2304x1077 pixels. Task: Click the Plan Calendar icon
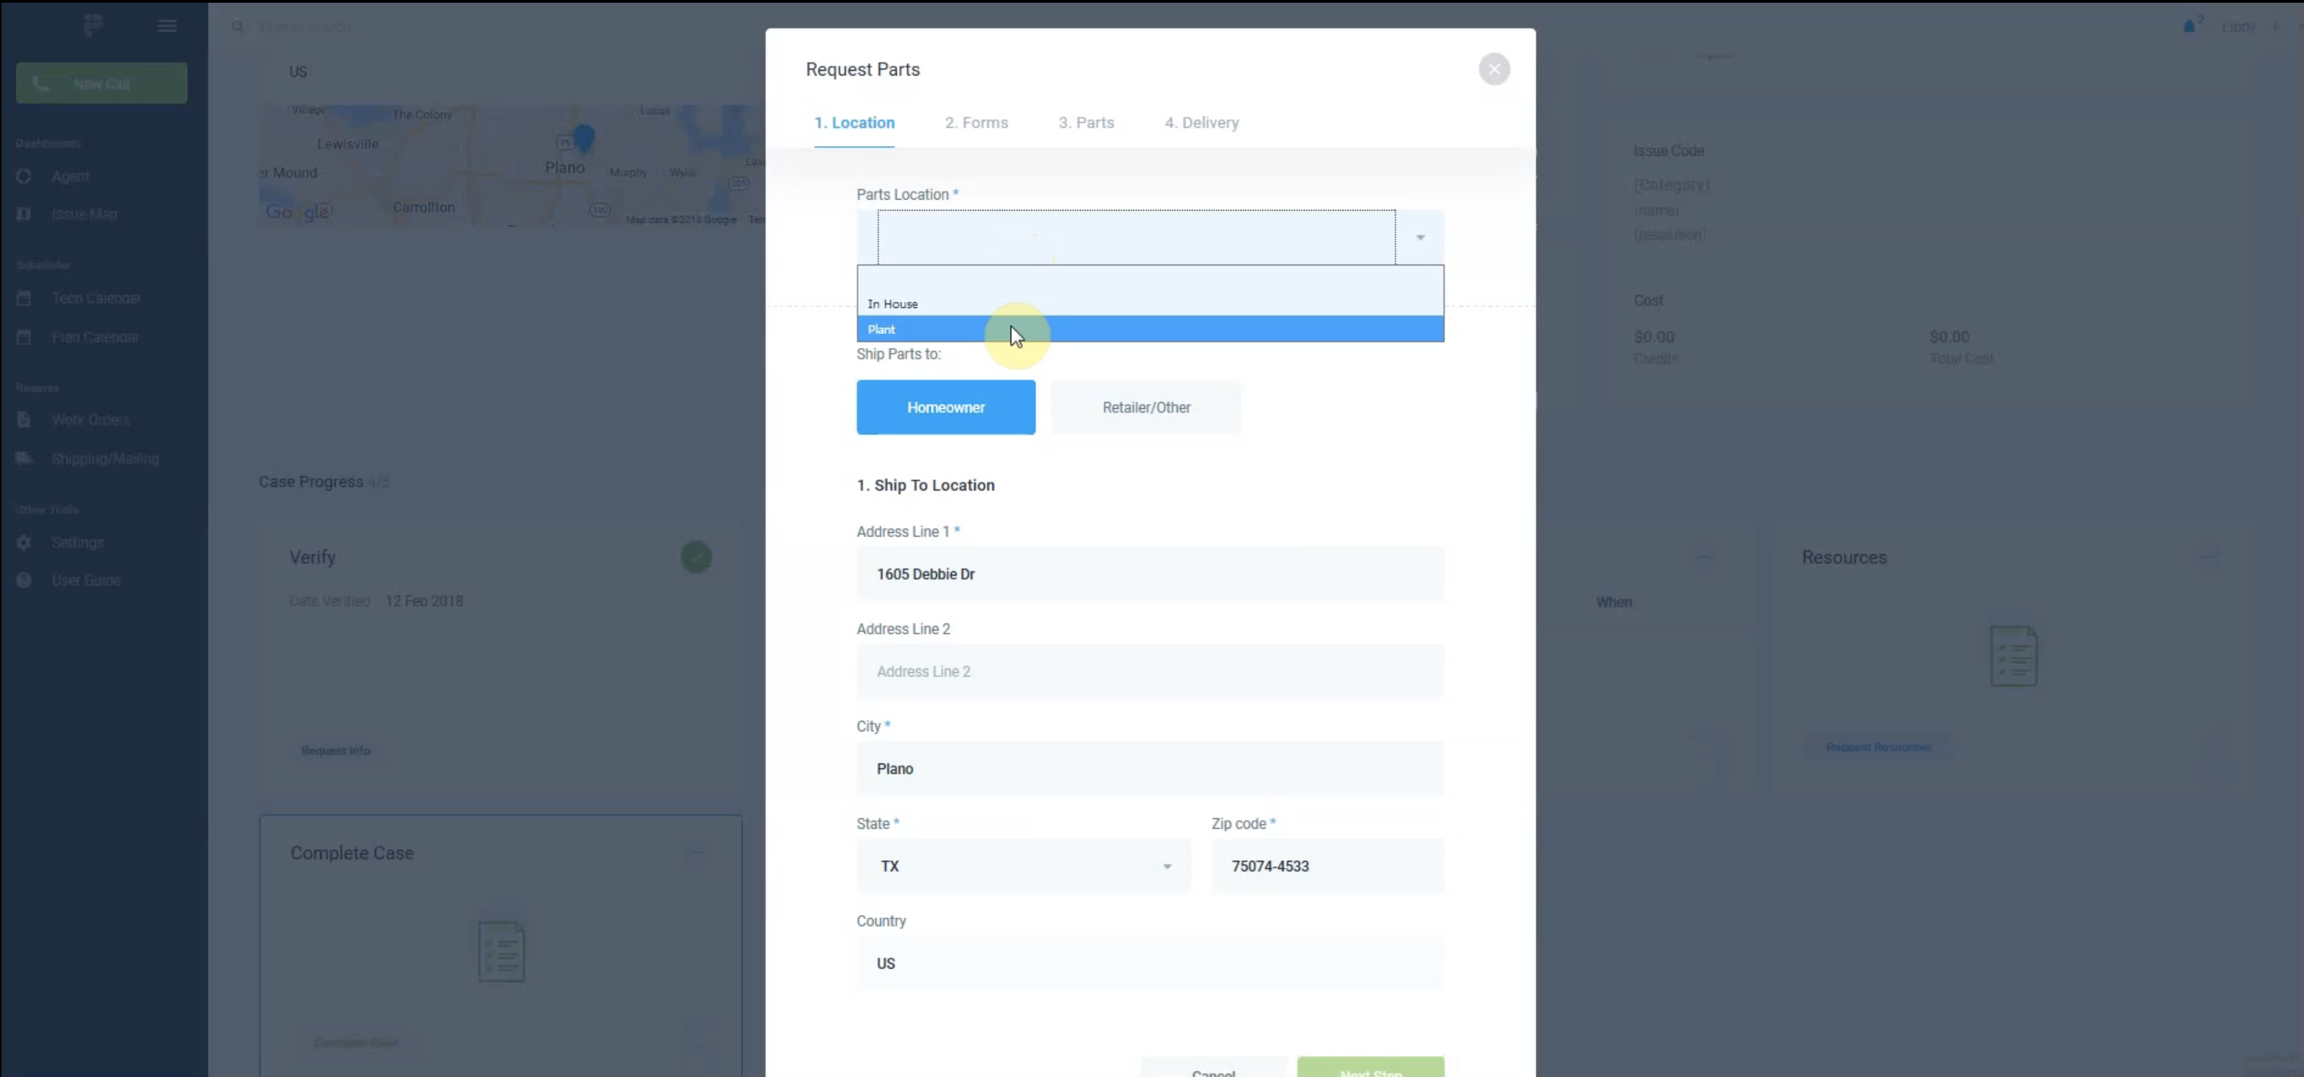click(24, 338)
